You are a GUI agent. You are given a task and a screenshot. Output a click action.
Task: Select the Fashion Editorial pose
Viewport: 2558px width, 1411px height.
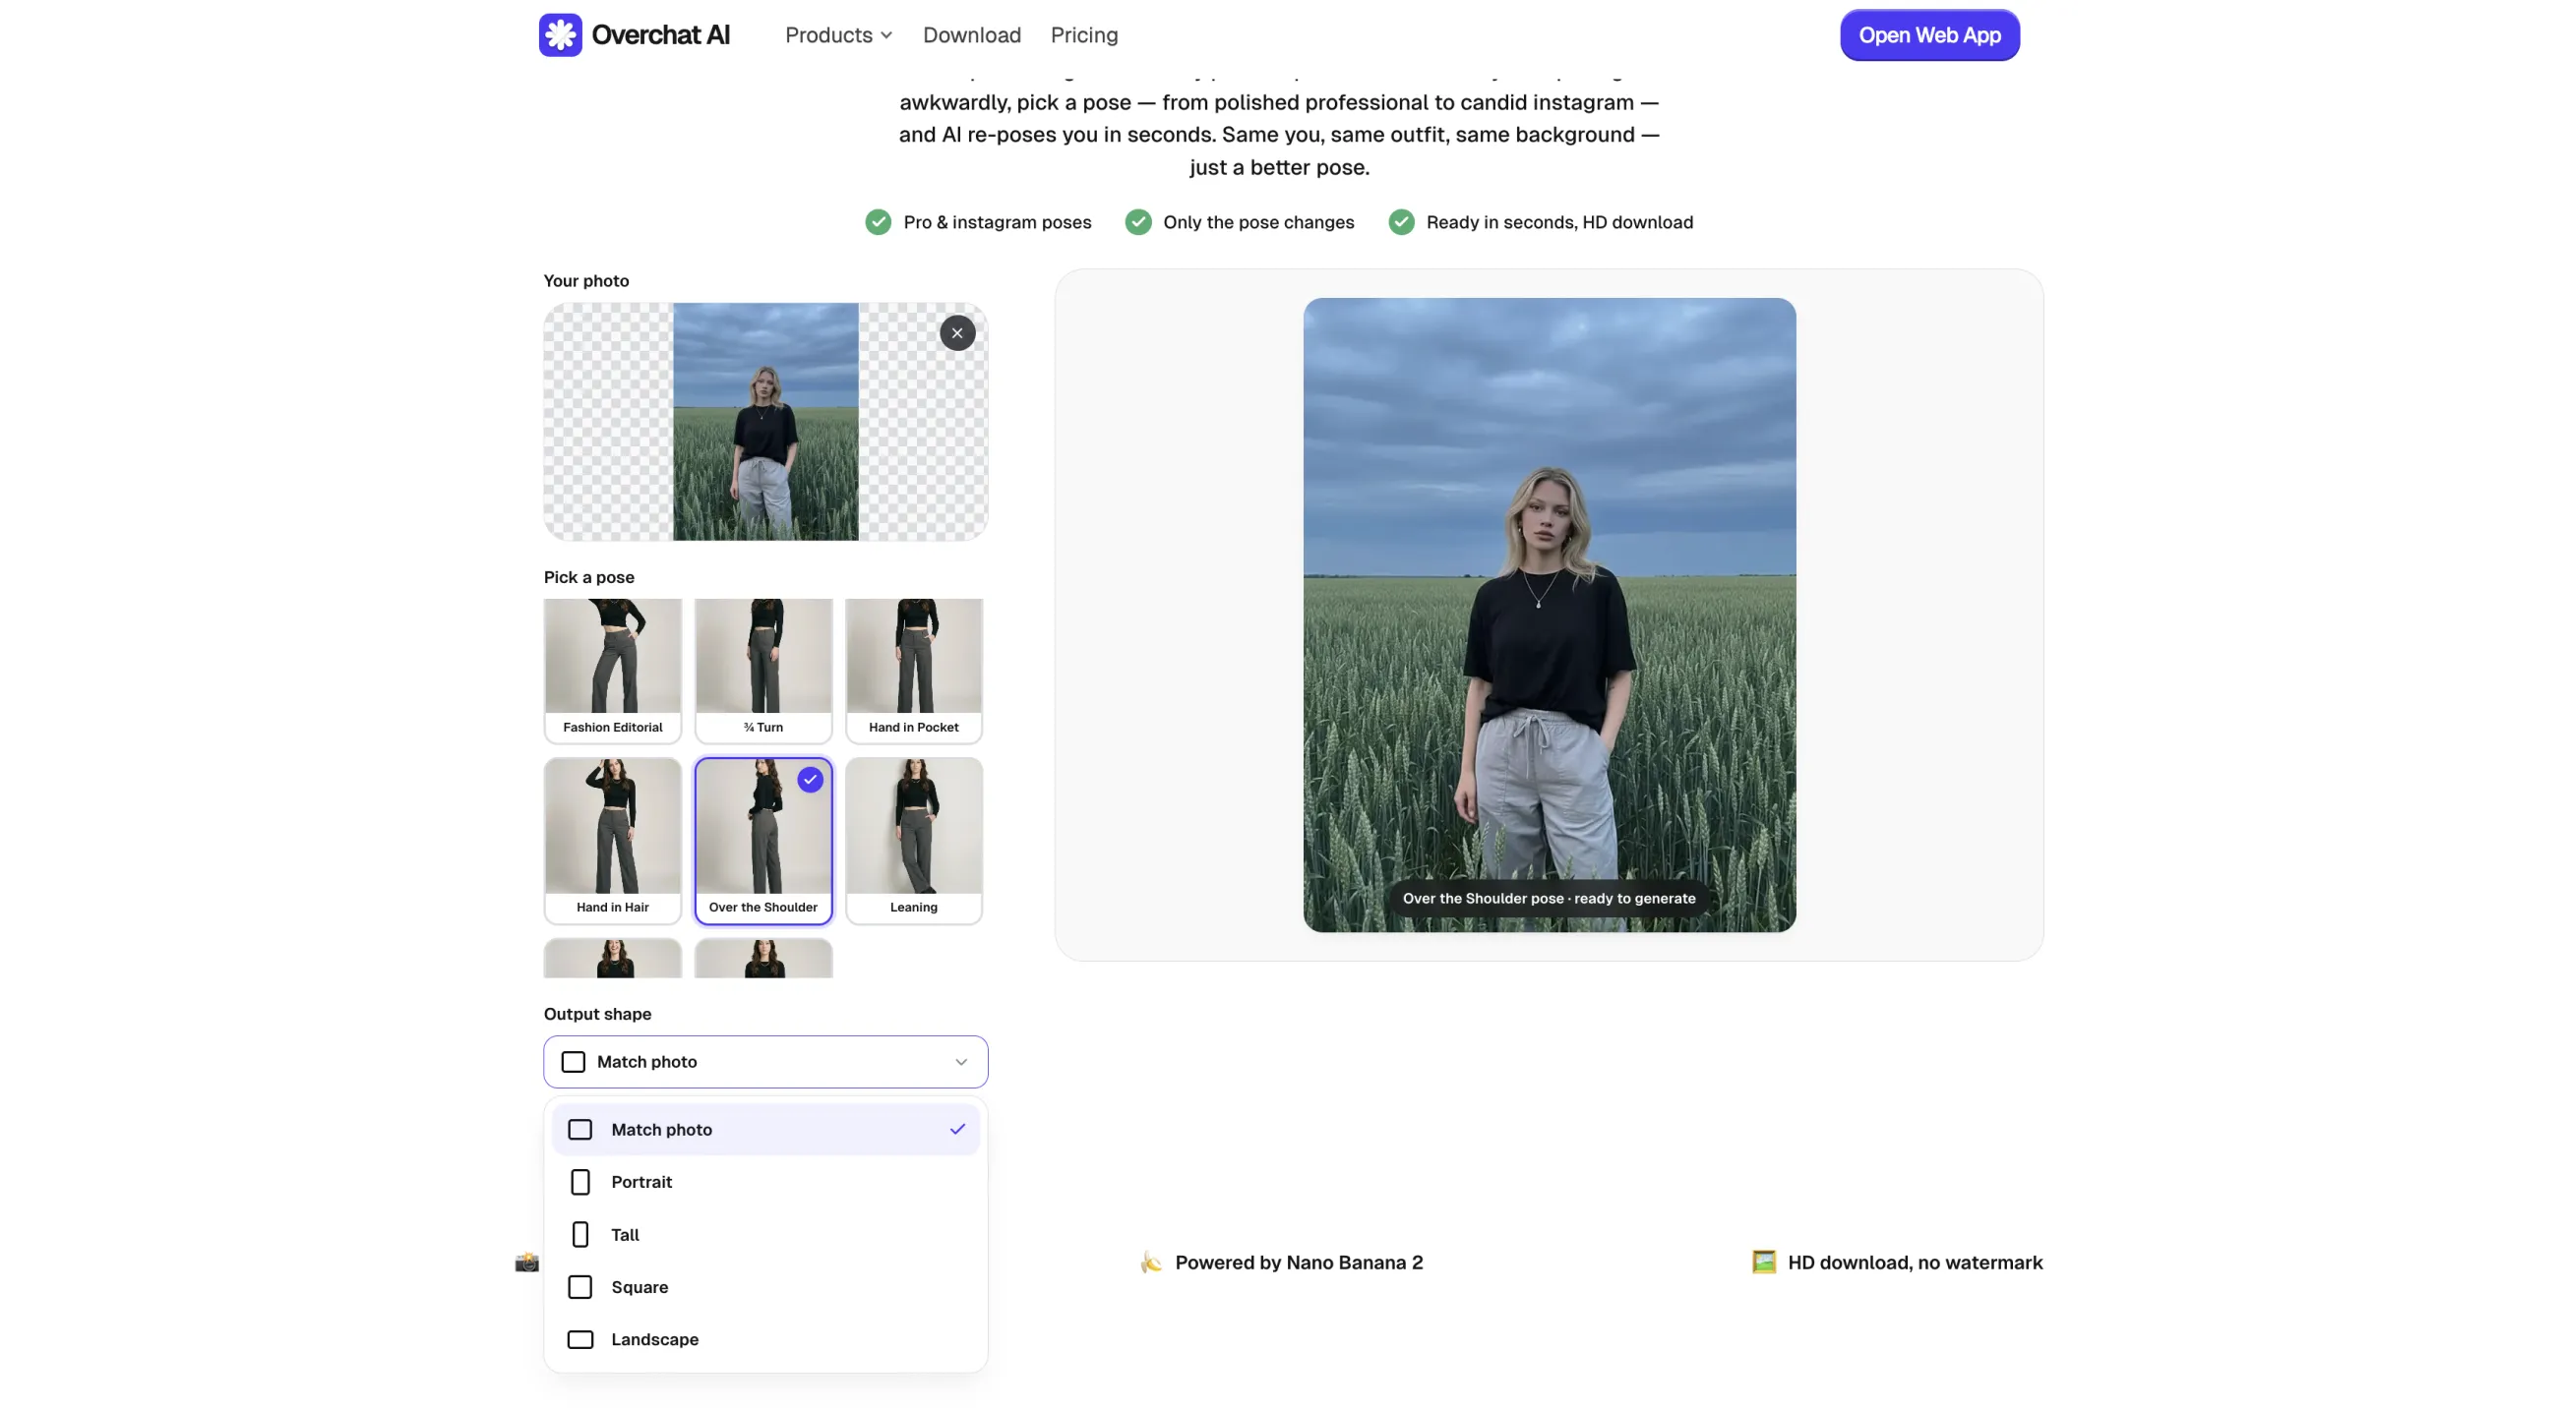pyautogui.click(x=613, y=670)
